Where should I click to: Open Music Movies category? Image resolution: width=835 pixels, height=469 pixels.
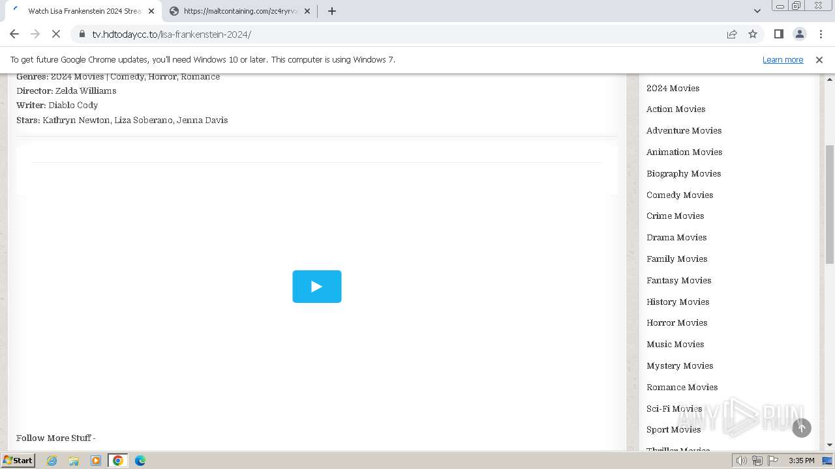[675, 344]
